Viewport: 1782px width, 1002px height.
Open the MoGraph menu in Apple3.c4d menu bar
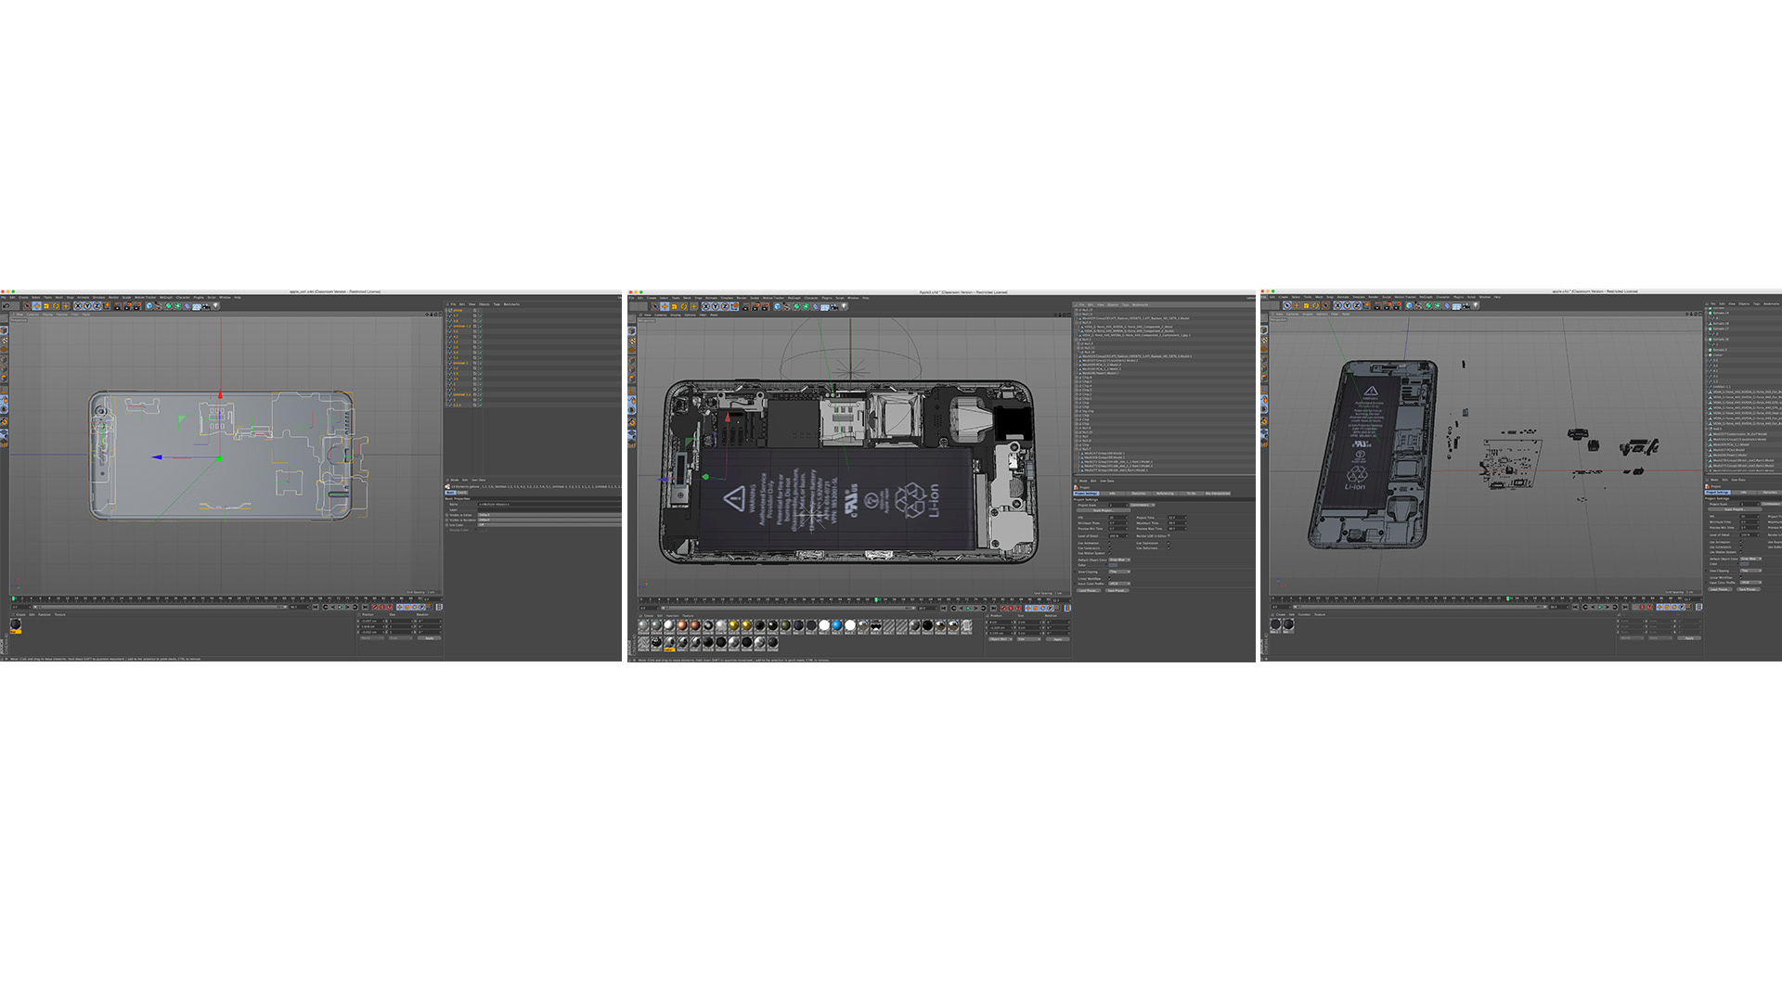click(794, 298)
